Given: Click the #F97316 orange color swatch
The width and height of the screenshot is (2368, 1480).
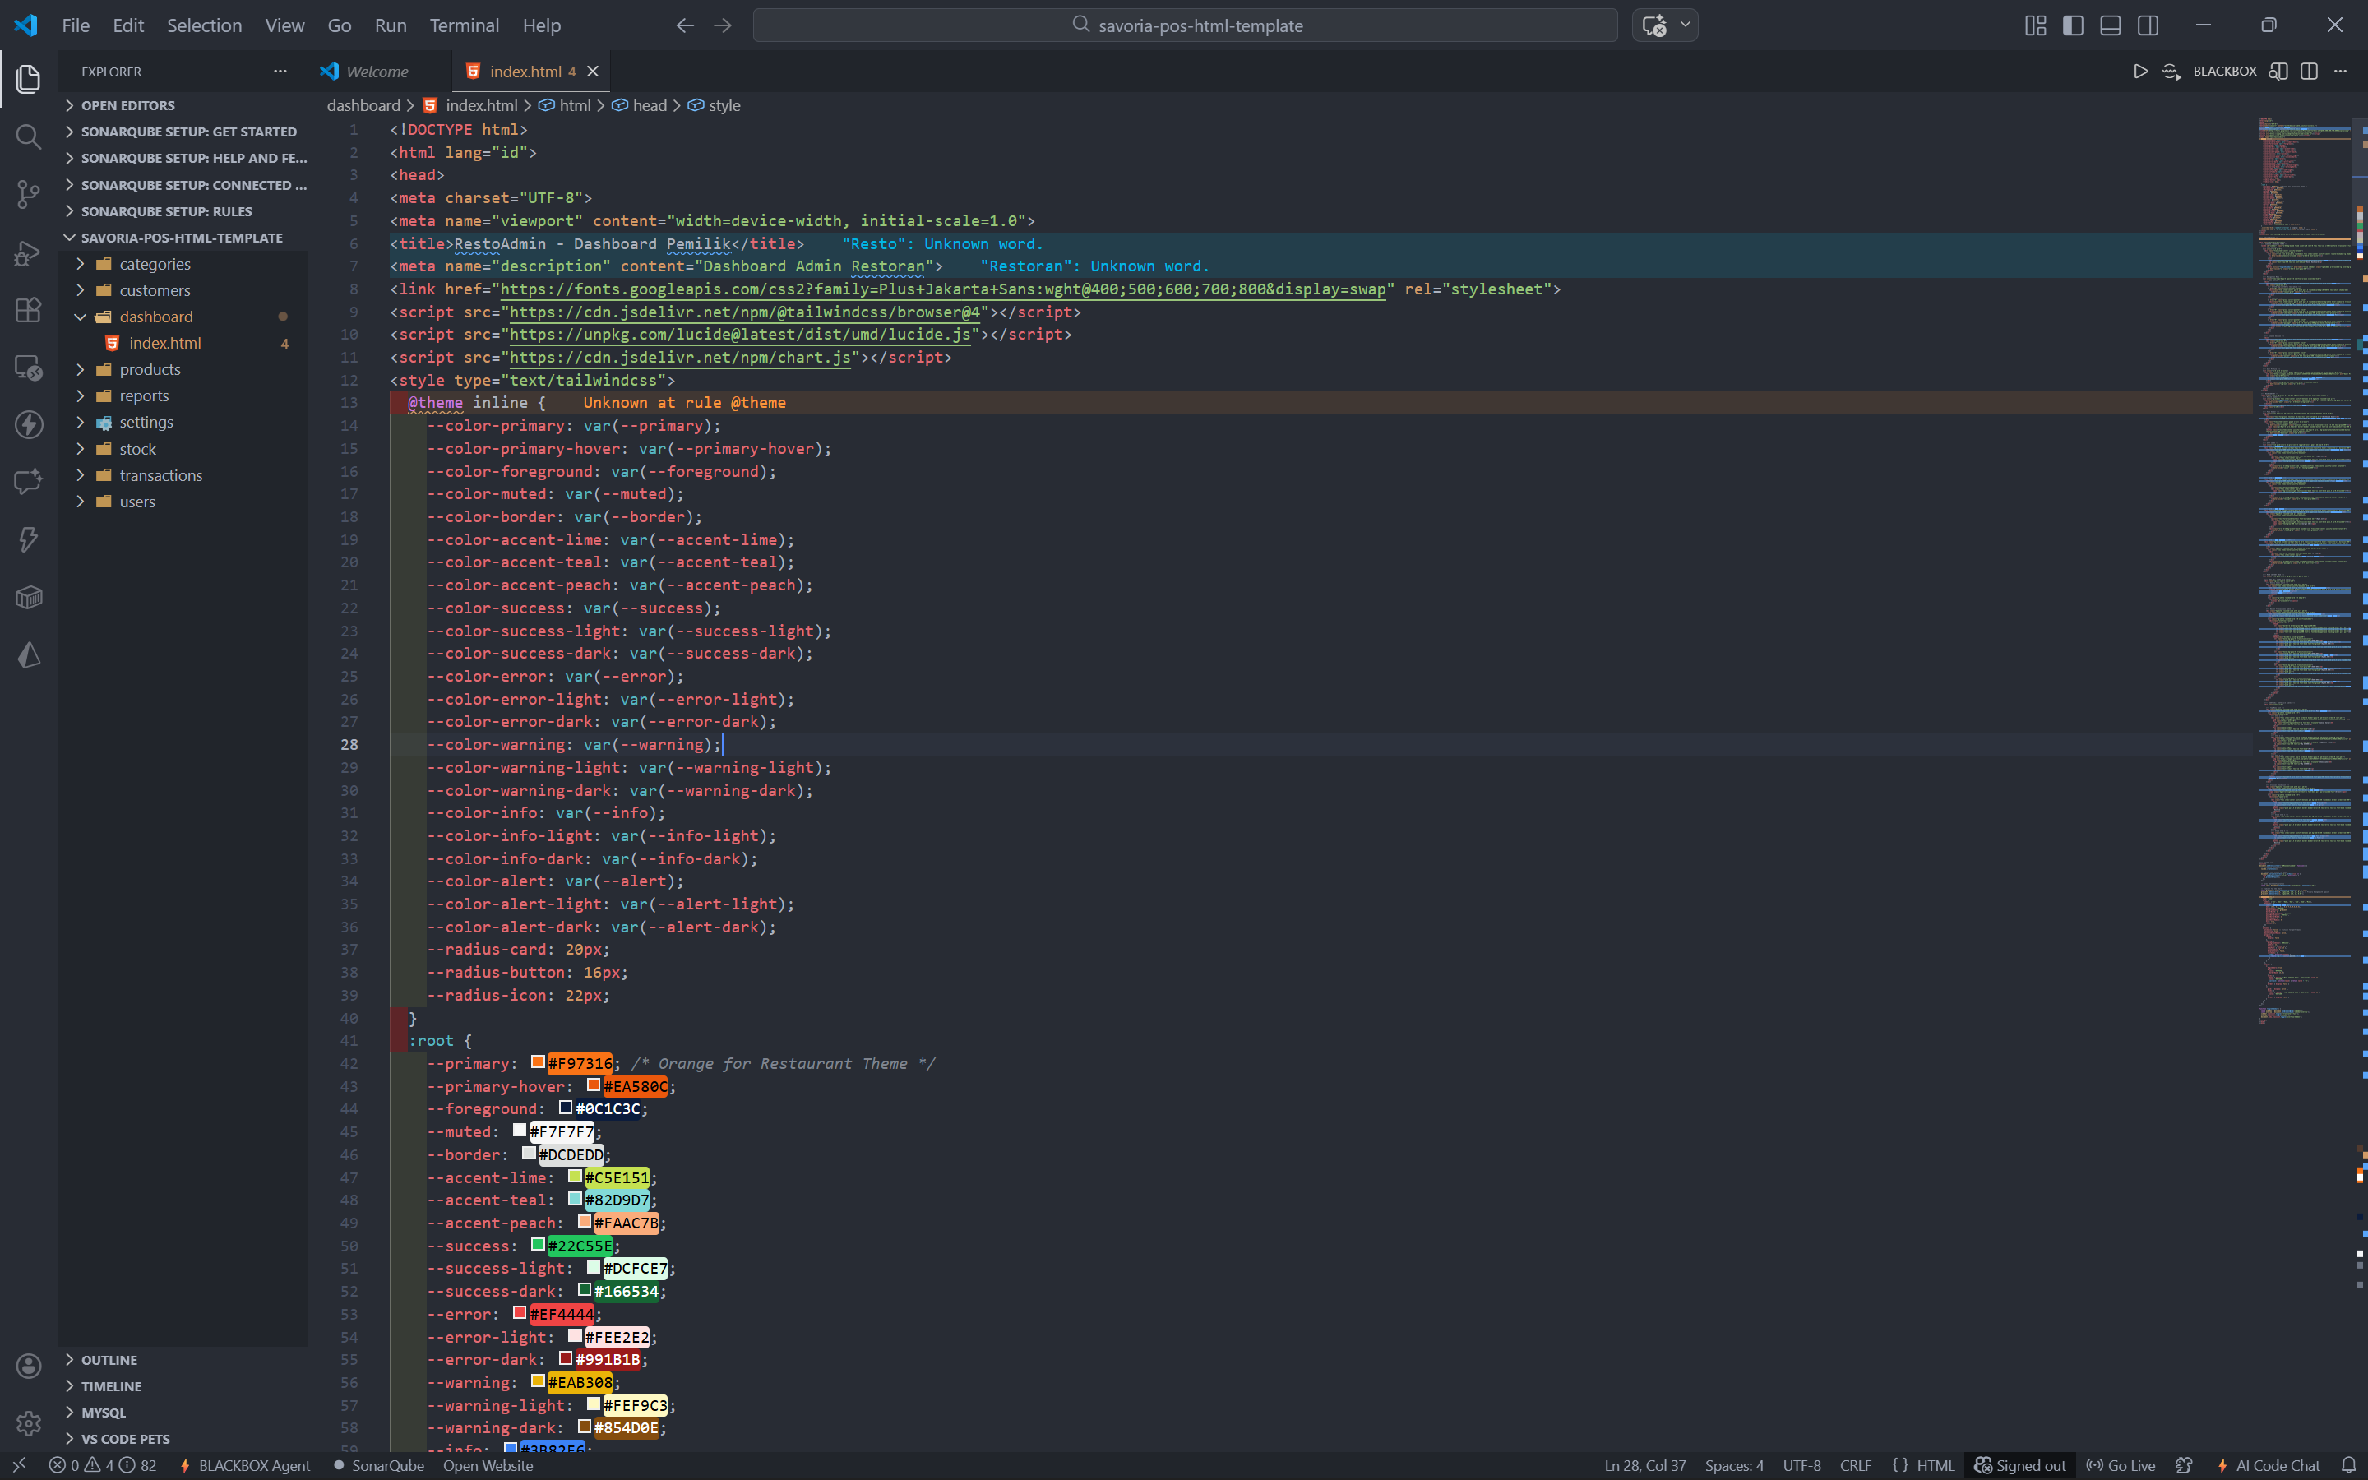Looking at the screenshot, I should pos(537,1062).
